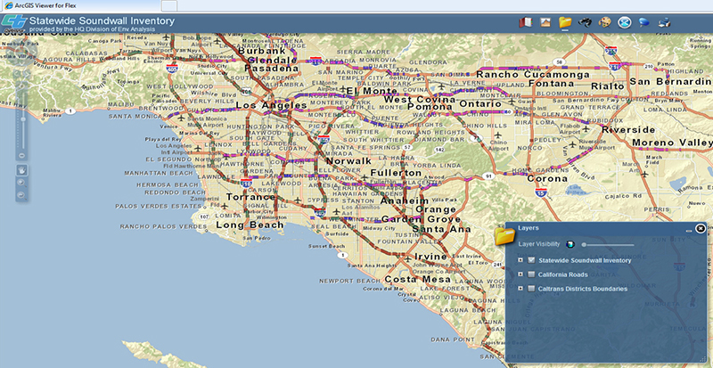Image resolution: width=713 pixels, height=368 pixels.
Task: Click the Layer Visibility transparency slider
Action: (x=608, y=245)
